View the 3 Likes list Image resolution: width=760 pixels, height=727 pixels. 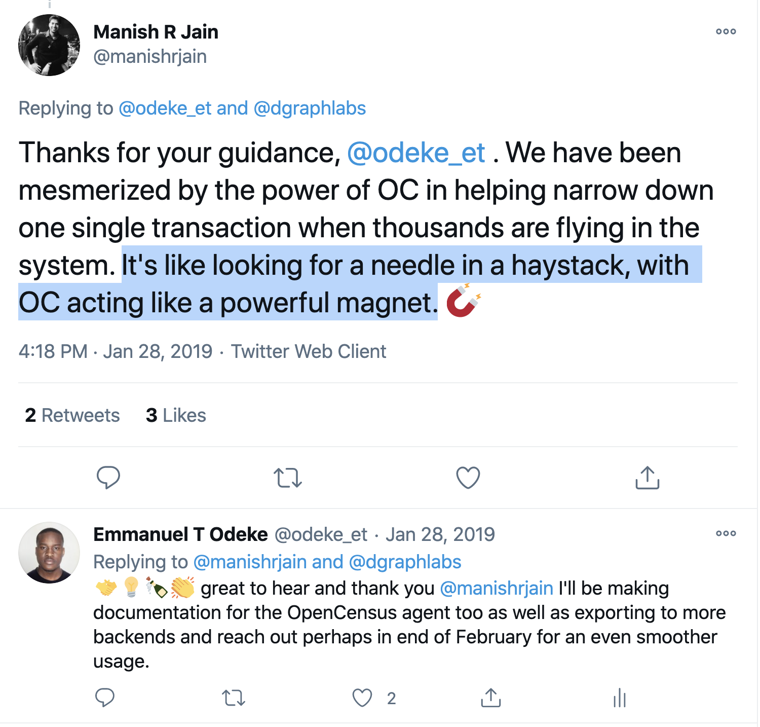click(x=176, y=415)
